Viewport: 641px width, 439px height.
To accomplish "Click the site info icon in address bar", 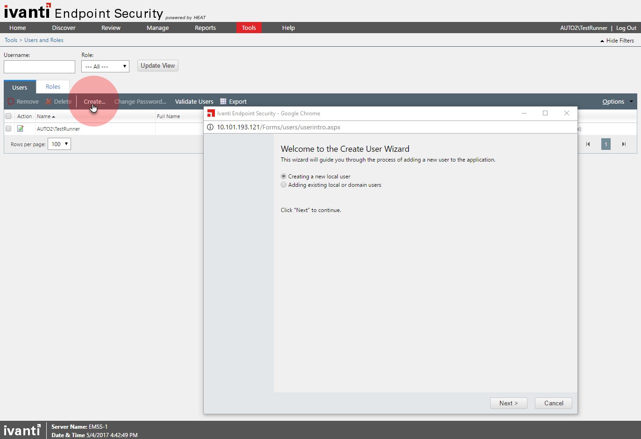I will tap(210, 127).
